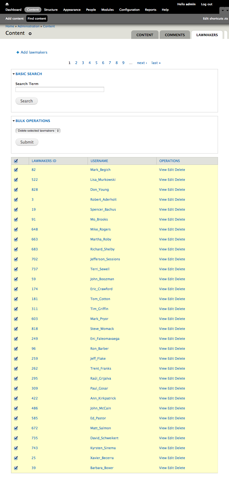Viewport: 229px width, 487px height.
Task: Open the People menu
Action: 91,10
